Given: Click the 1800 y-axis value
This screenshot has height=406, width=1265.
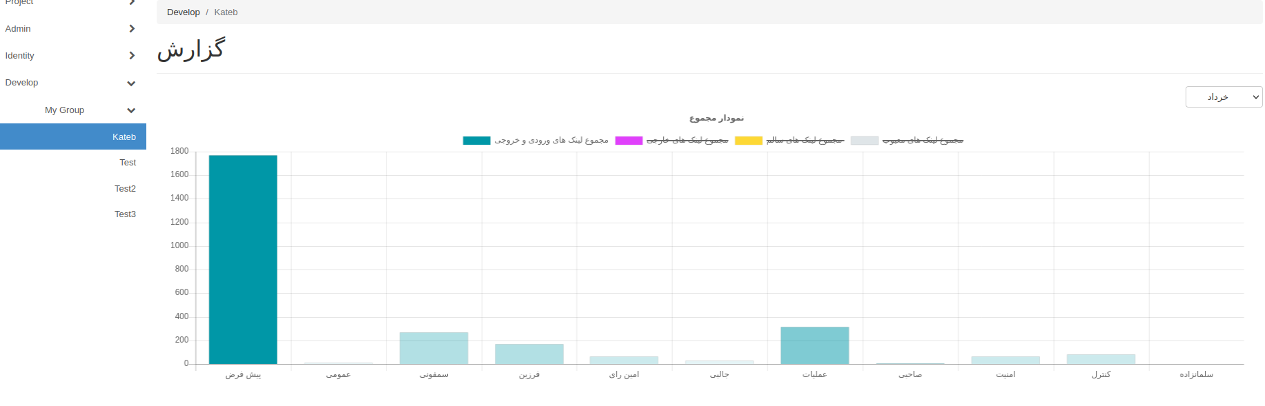Looking at the screenshot, I should [x=179, y=151].
